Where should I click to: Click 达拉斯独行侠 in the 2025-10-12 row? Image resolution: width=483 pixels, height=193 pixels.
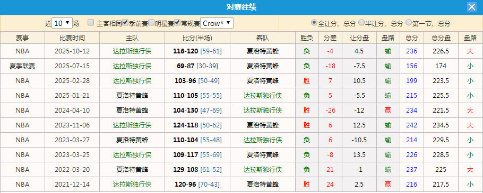[132, 51]
